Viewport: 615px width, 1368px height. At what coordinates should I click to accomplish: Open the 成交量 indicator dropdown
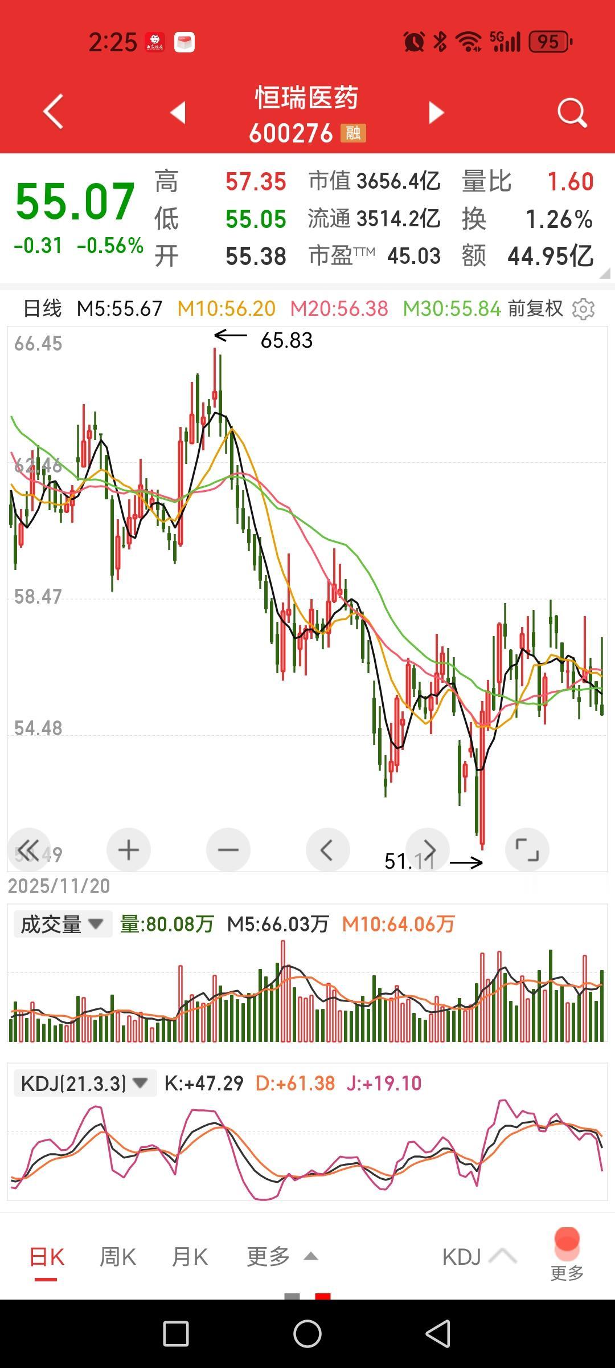[x=63, y=924]
